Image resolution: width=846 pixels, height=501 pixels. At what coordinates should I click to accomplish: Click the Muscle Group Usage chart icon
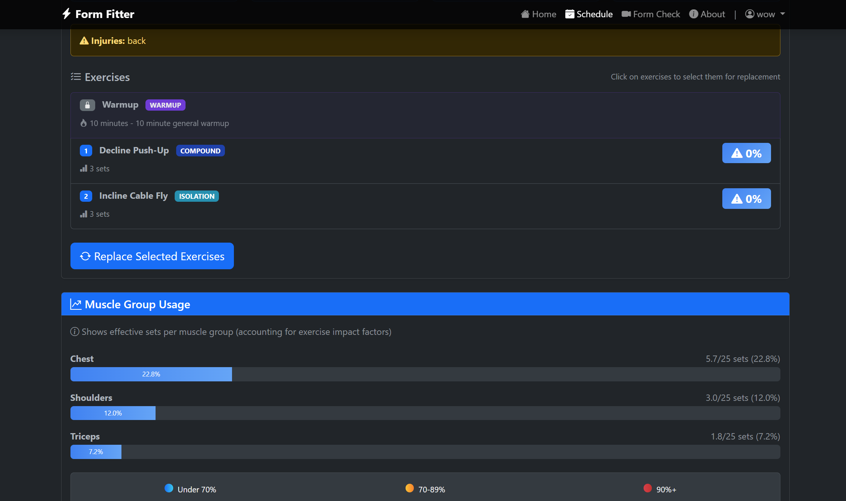pyautogui.click(x=76, y=304)
